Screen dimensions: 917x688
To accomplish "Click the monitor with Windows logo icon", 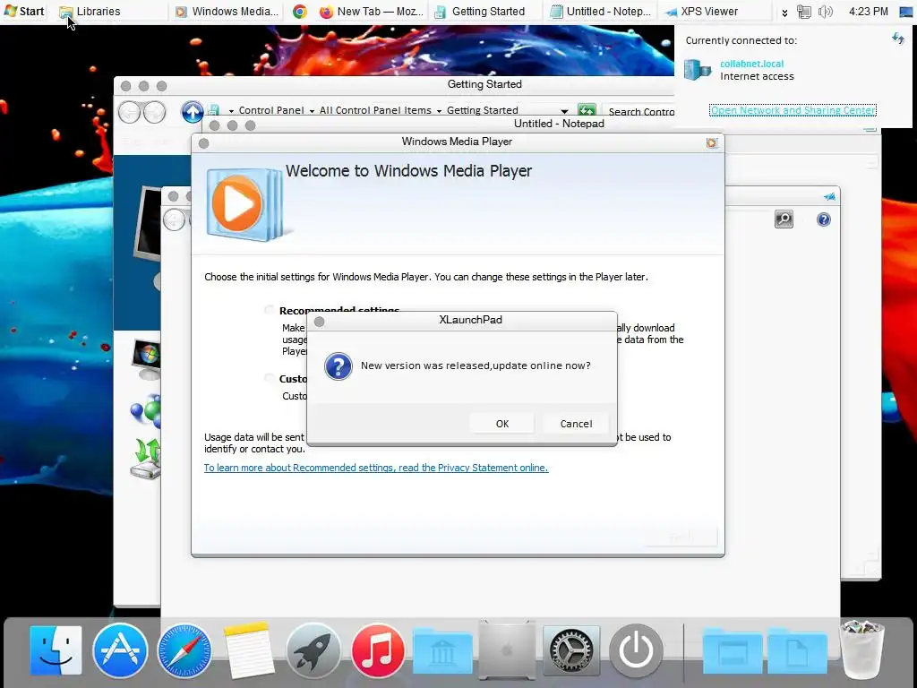I will (x=146, y=358).
